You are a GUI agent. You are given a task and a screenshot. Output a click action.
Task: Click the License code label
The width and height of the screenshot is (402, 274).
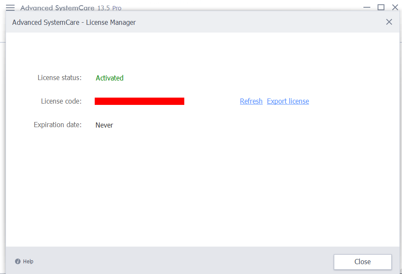point(61,101)
